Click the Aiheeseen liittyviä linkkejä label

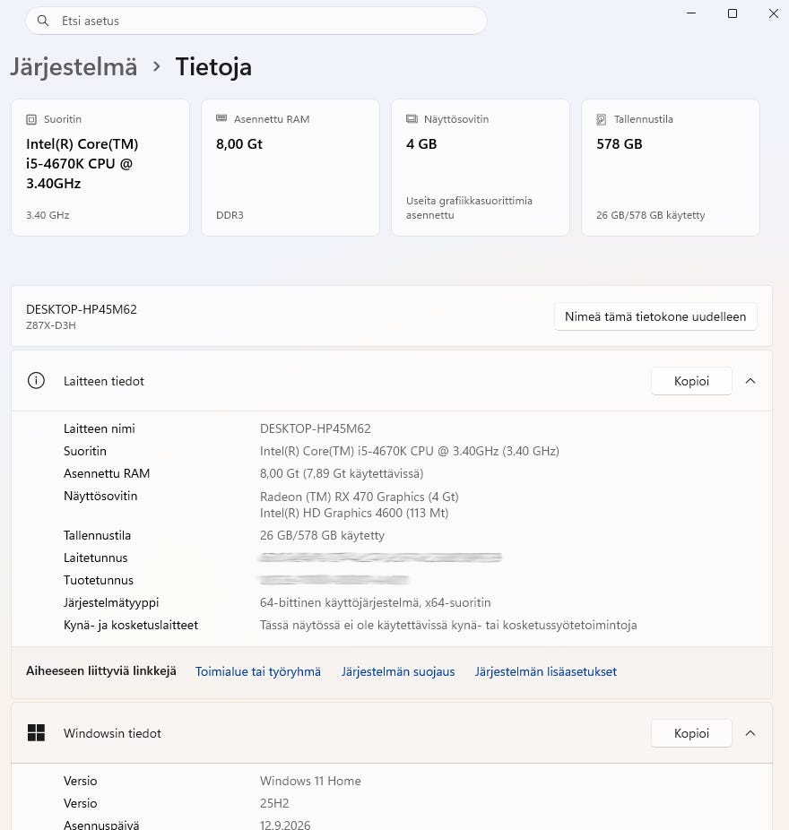tap(101, 671)
